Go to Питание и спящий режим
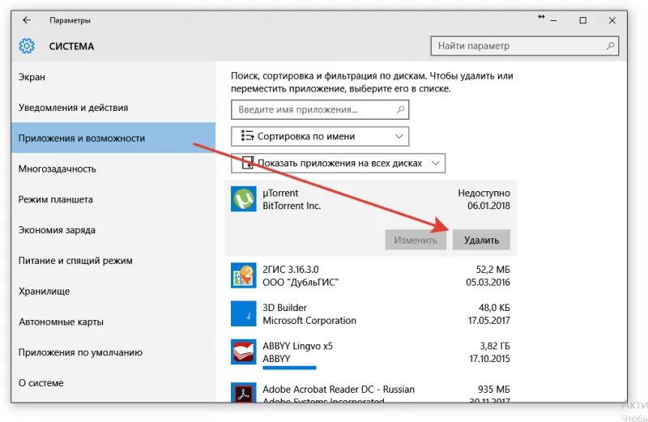The image size is (648, 422). point(113,260)
